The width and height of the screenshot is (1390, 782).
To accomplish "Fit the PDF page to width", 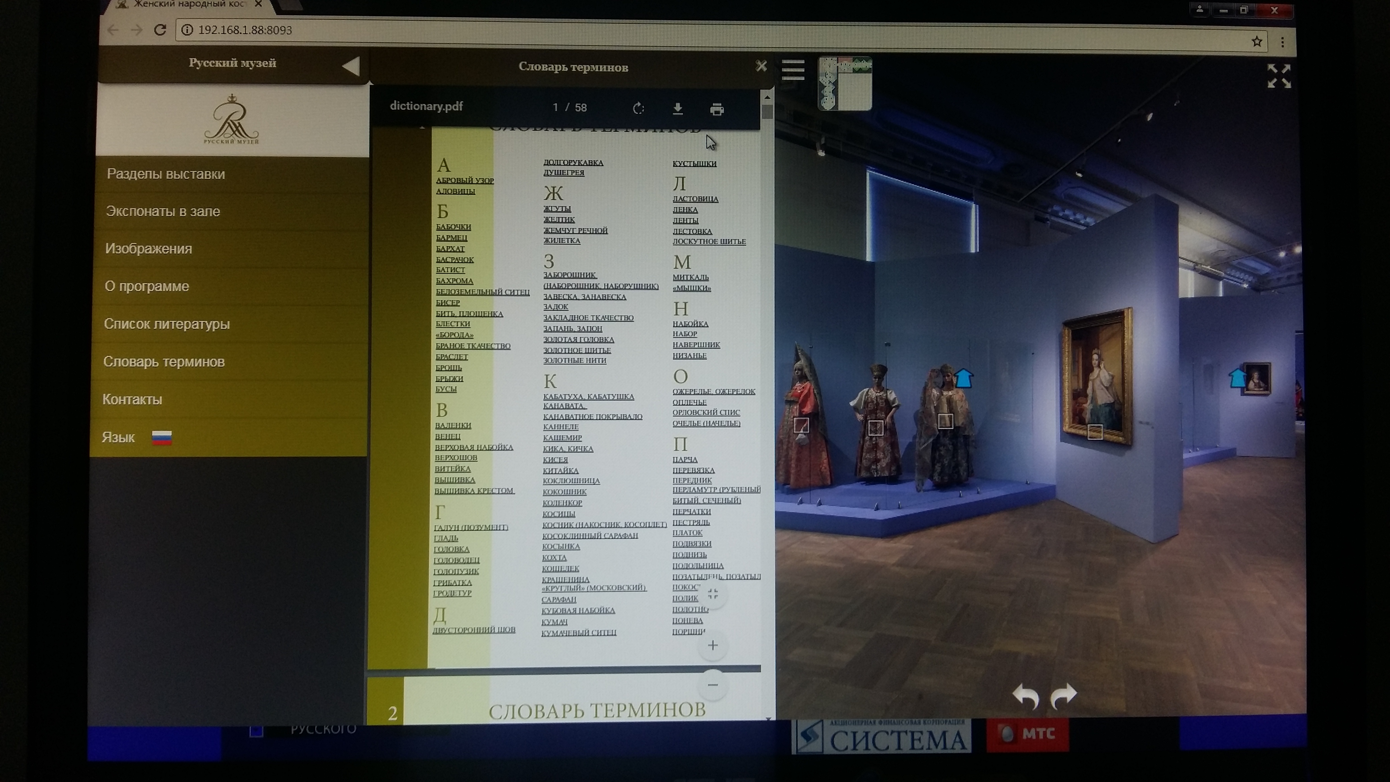I will 712,594.
